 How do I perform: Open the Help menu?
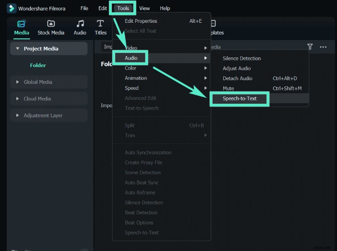pyautogui.click(x=165, y=8)
